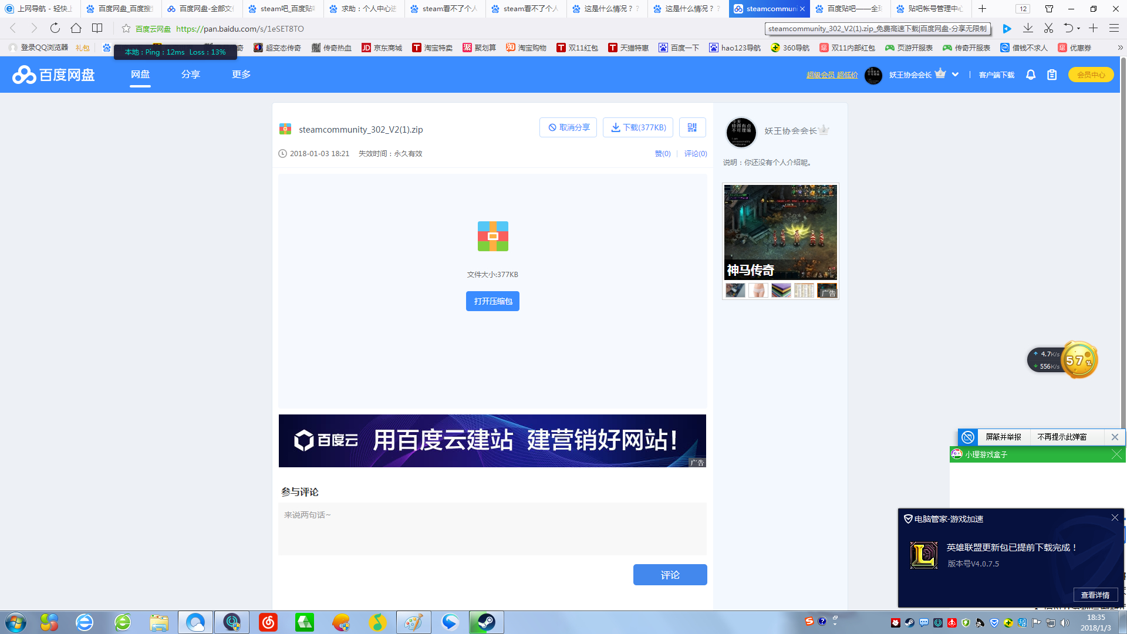Click 赞(0) to like the file
Screen dimensions: 1127x634
tap(663, 154)
